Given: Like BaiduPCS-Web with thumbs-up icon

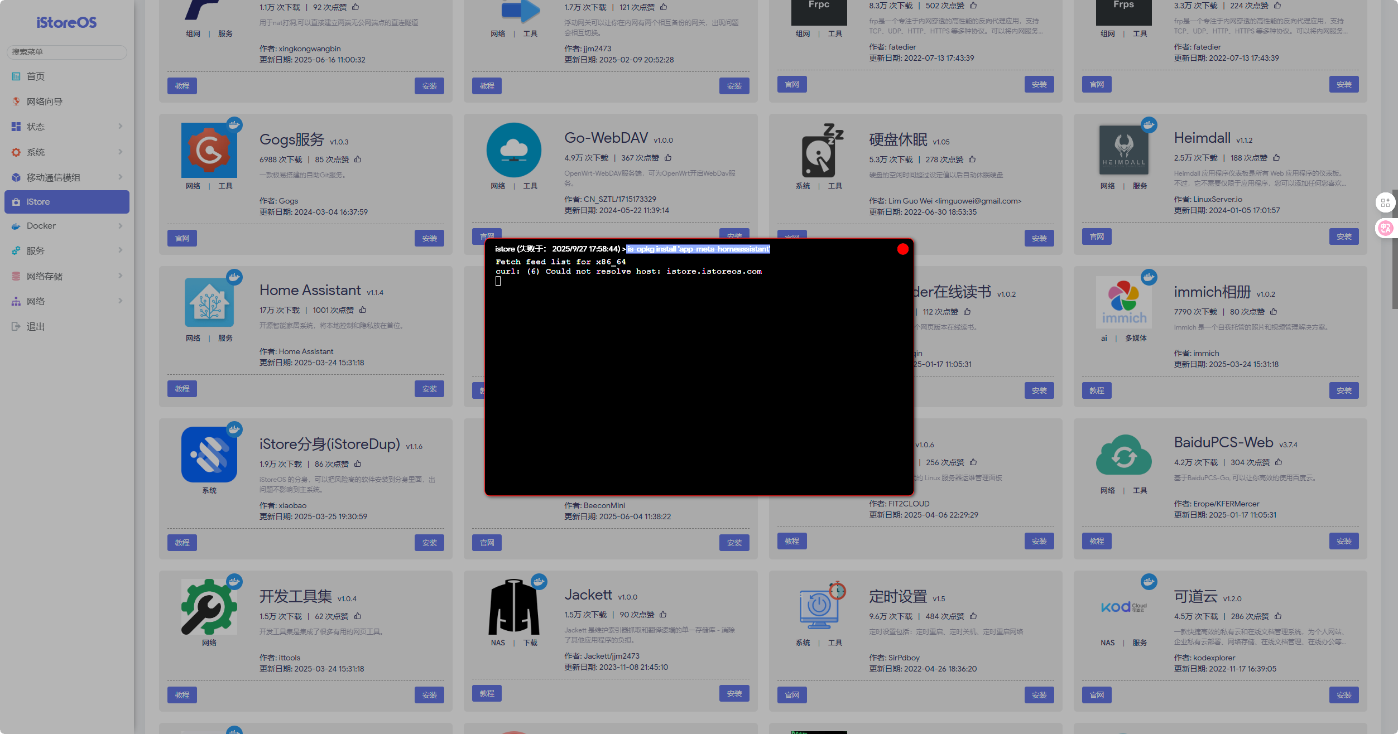Looking at the screenshot, I should click(1279, 462).
